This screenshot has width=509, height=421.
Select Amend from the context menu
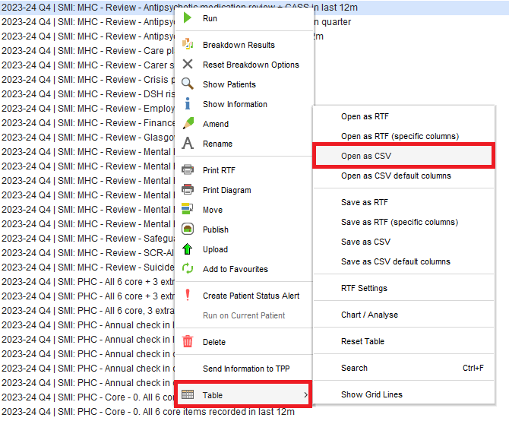pos(245,124)
